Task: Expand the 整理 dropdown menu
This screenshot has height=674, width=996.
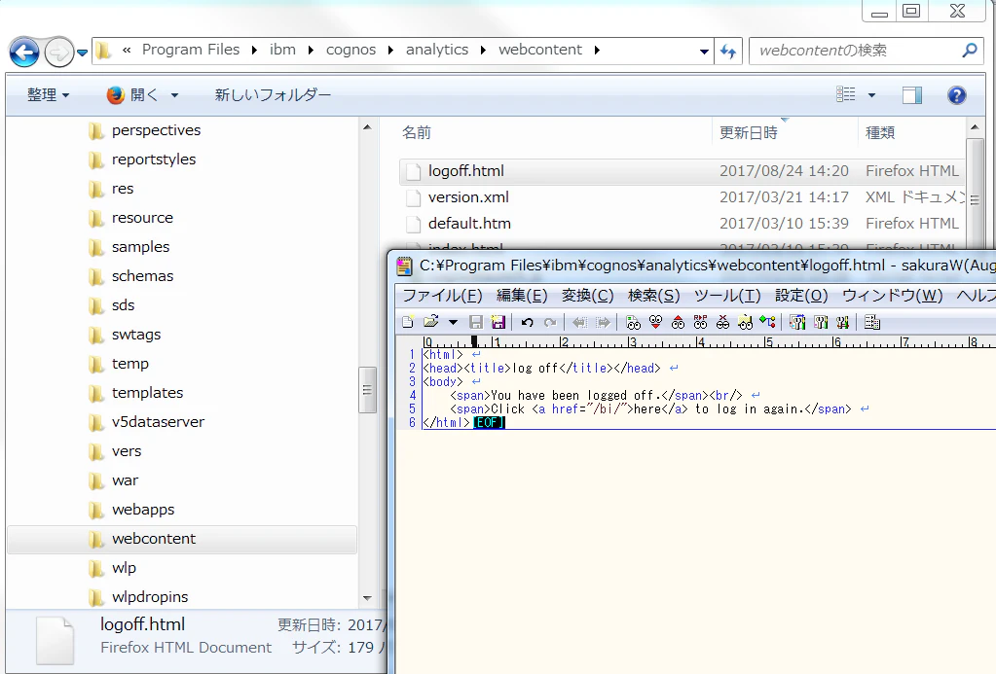Action: (49, 95)
